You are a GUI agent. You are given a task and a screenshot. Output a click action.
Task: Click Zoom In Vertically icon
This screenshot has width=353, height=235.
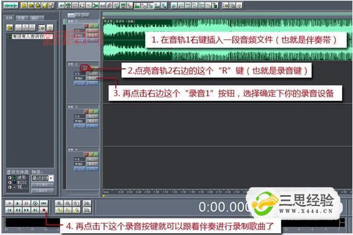click(x=87, y=204)
